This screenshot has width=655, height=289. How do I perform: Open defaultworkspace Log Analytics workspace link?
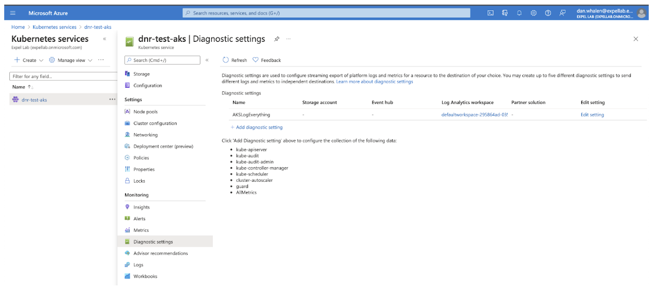pos(475,115)
